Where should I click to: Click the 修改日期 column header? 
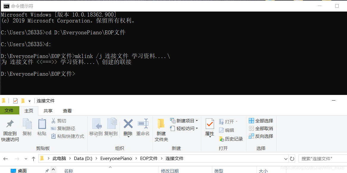click(170, 171)
